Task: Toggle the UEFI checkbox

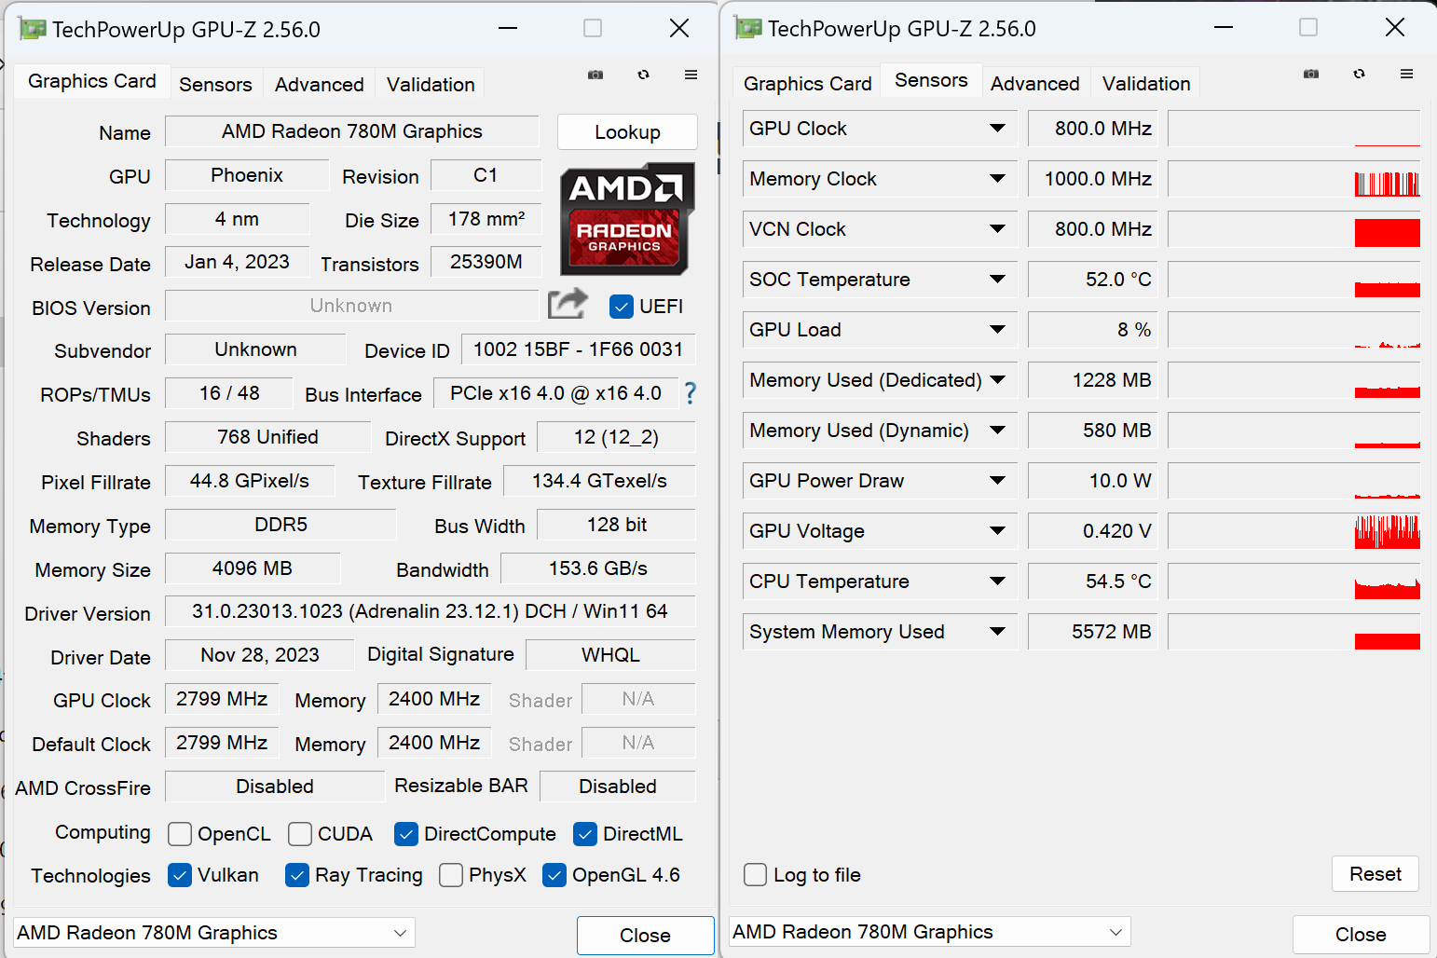Action: pos(621,307)
